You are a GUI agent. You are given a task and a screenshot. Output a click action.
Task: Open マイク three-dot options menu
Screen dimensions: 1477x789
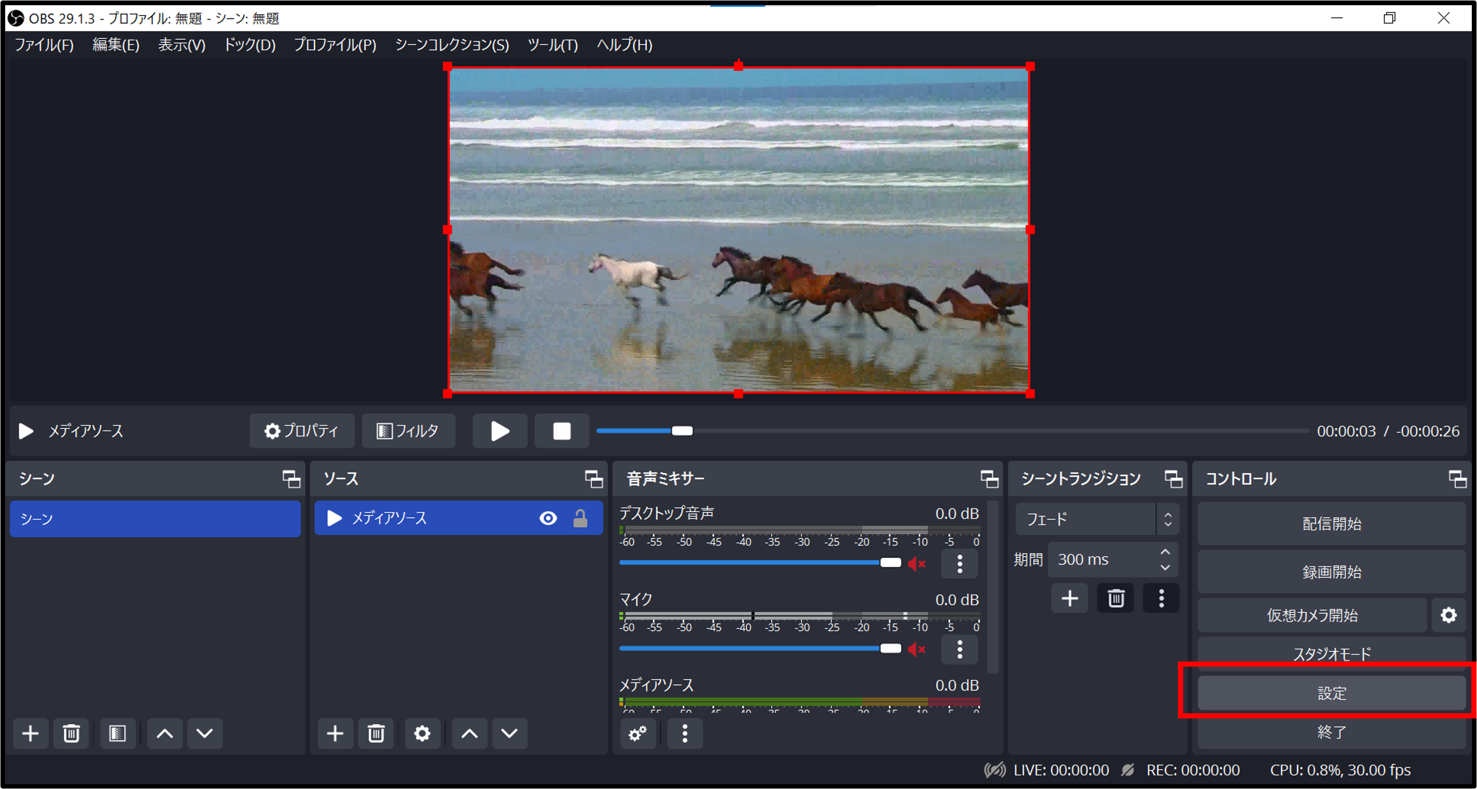pos(960,649)
